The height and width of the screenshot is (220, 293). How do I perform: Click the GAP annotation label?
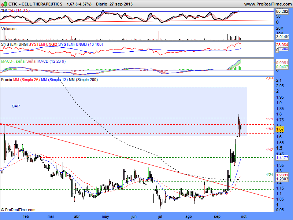tap(16, 106)
